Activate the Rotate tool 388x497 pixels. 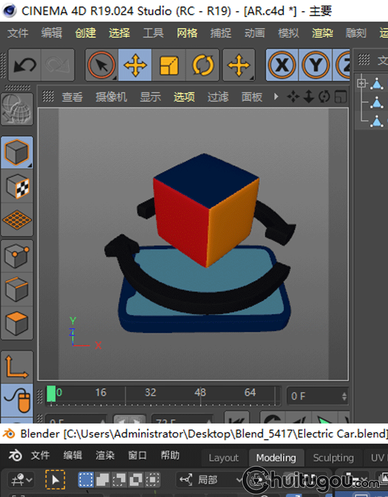point(203,65)
